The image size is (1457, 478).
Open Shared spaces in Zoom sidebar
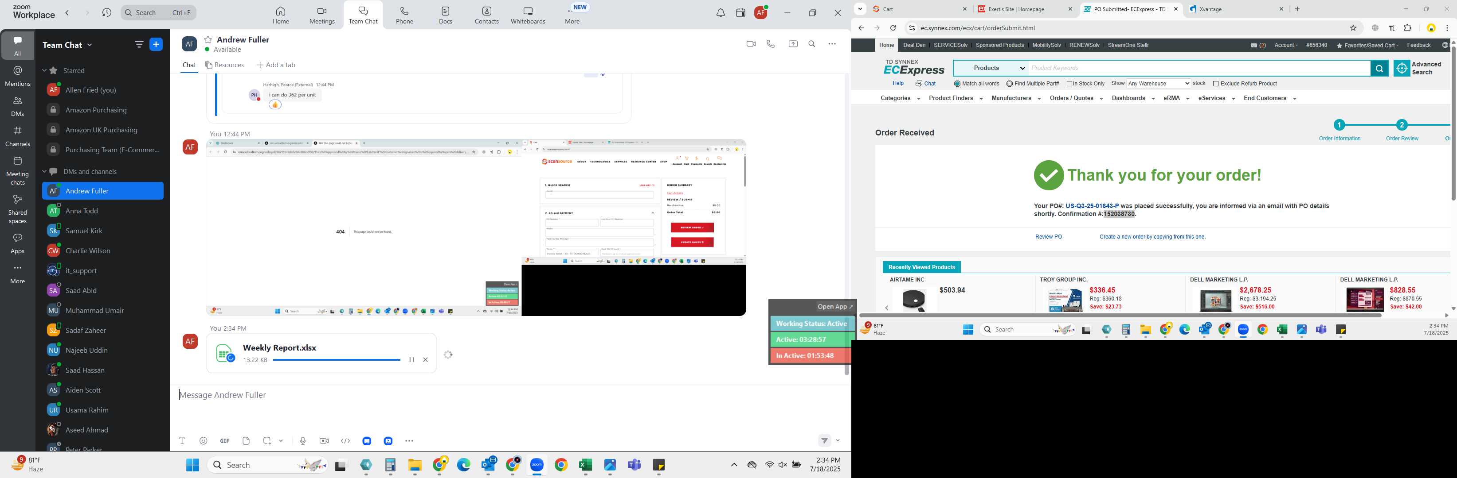[x=18, y=209]
